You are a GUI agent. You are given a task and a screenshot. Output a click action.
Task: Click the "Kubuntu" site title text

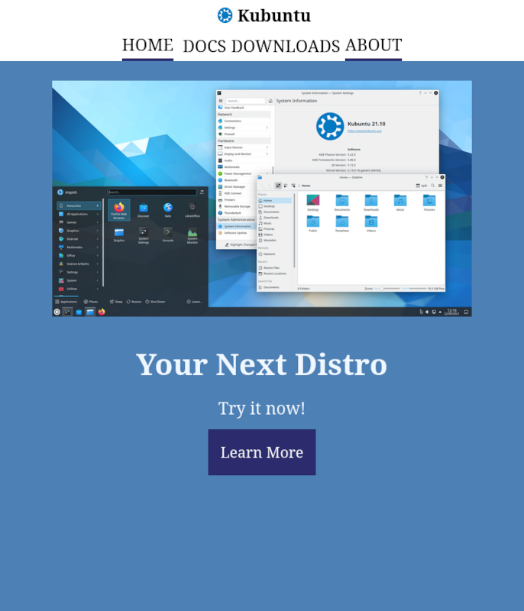[x=274, y=16]
